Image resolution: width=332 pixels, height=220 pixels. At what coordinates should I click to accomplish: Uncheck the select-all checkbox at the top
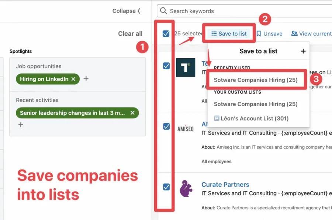point(167,33)
